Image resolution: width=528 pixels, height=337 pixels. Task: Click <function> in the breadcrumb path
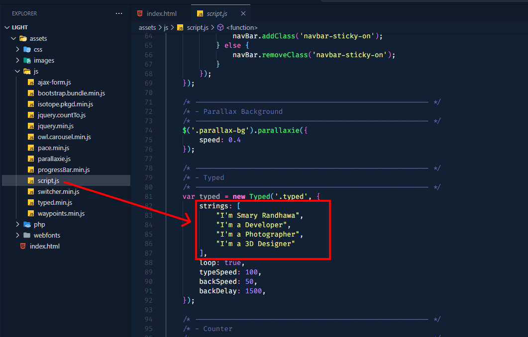pyautogui.click(x=242, y=27)
